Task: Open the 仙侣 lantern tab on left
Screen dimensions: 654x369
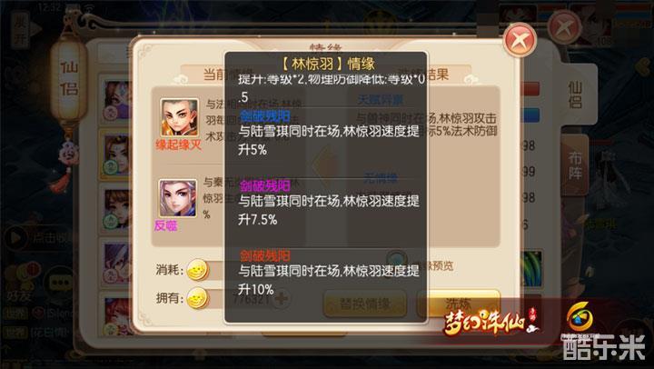Action: point(69,78)
